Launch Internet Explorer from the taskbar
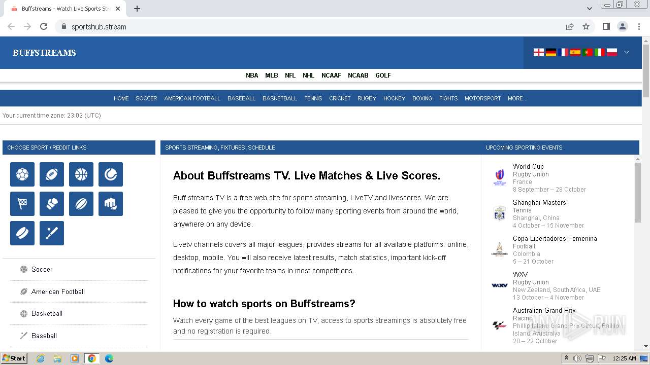Screen dimensions: 650x365 (x=40, y=358)
